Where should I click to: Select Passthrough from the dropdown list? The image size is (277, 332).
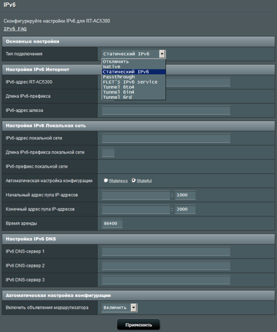tap(133, 77)
